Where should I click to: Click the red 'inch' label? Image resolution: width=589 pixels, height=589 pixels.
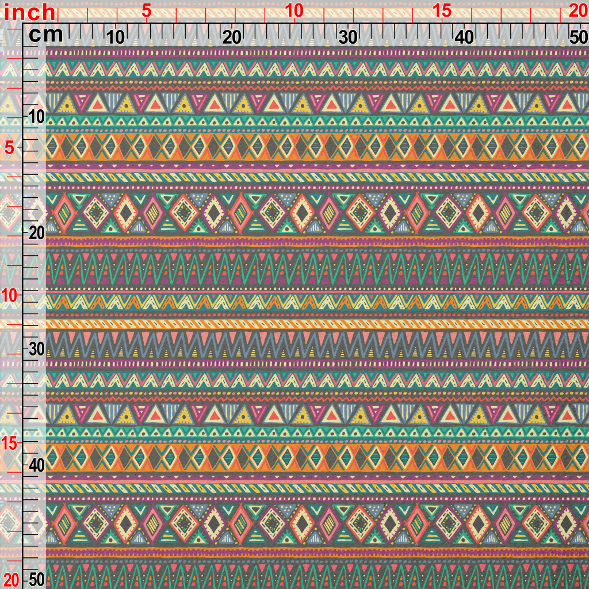pyautogui.click(x=30, y=12)
